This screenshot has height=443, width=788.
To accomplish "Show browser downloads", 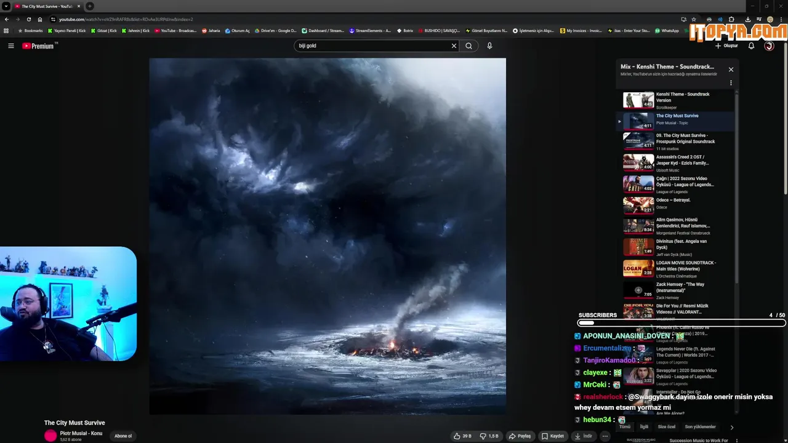I will (748, 19).
